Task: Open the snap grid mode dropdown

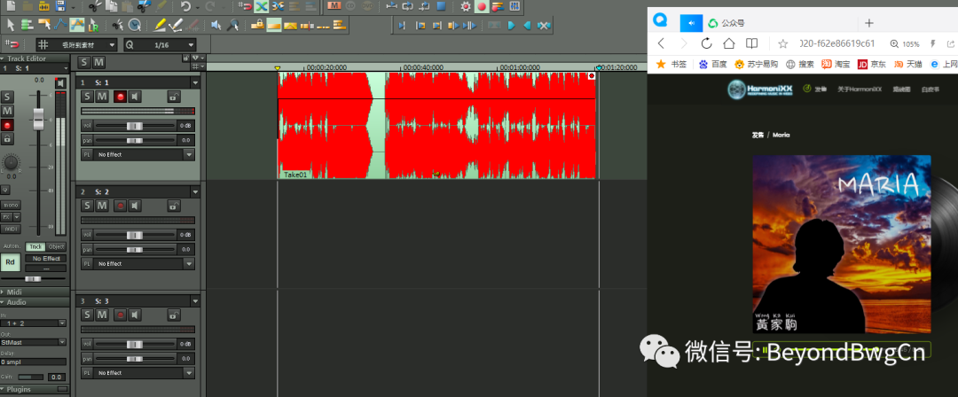Action: click(76, 44)
